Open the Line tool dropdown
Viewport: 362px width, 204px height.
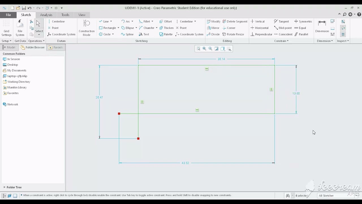point(111,22)
